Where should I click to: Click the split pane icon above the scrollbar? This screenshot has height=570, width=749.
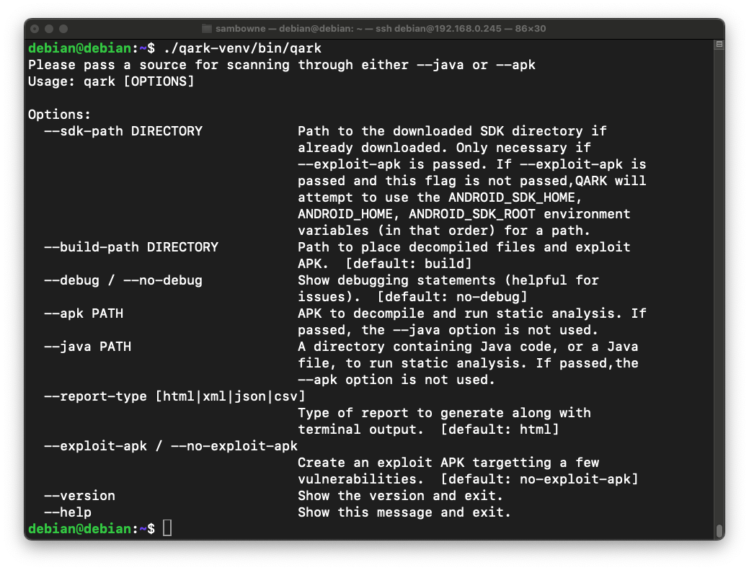(x=719, y=45)
